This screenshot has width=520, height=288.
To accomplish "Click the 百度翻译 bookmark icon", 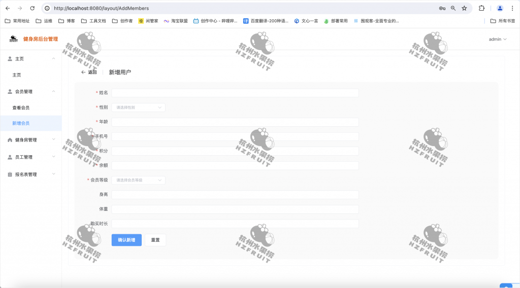I will click(x=246, y=21).
